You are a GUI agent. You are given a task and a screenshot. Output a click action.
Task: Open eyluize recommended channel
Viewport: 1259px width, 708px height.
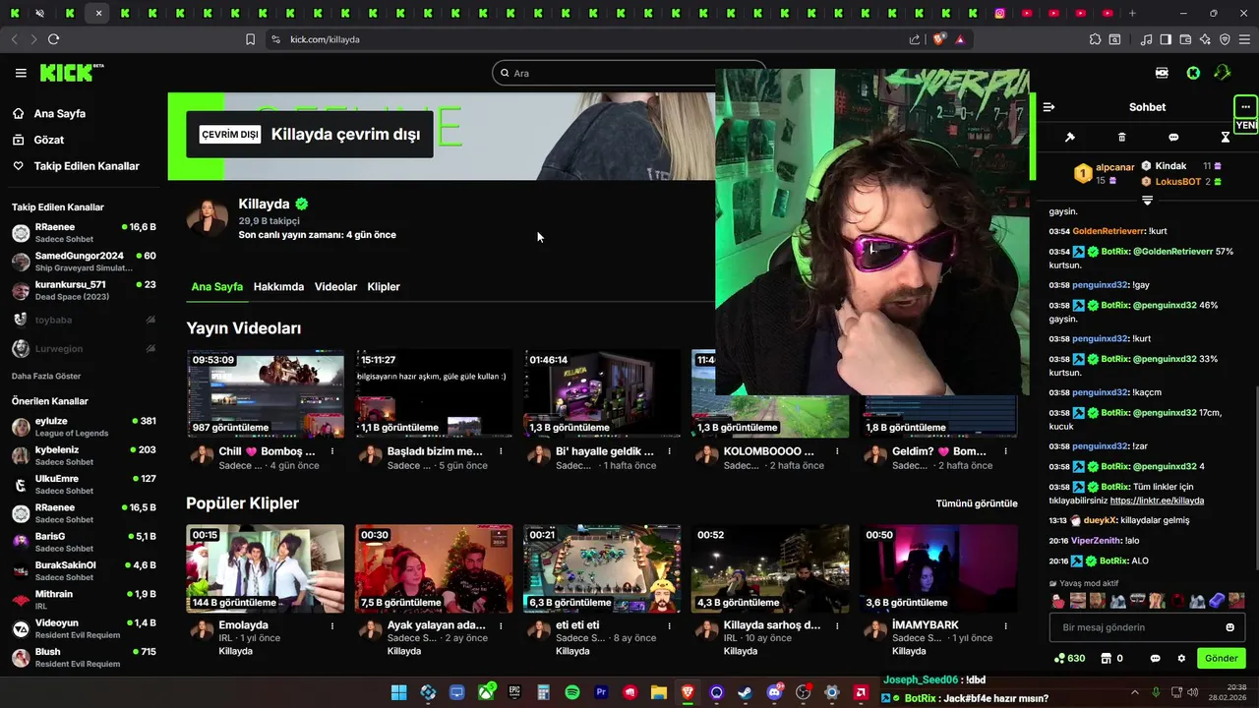(x=84, y=427)
